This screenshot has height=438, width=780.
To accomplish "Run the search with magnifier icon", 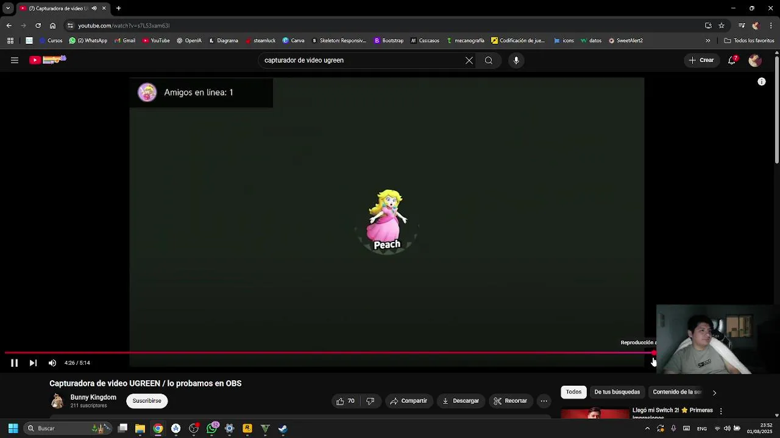I will pyautogui.click(x=489, y=60).
